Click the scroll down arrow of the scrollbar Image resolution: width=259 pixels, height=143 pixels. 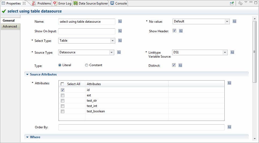point(255,138)
